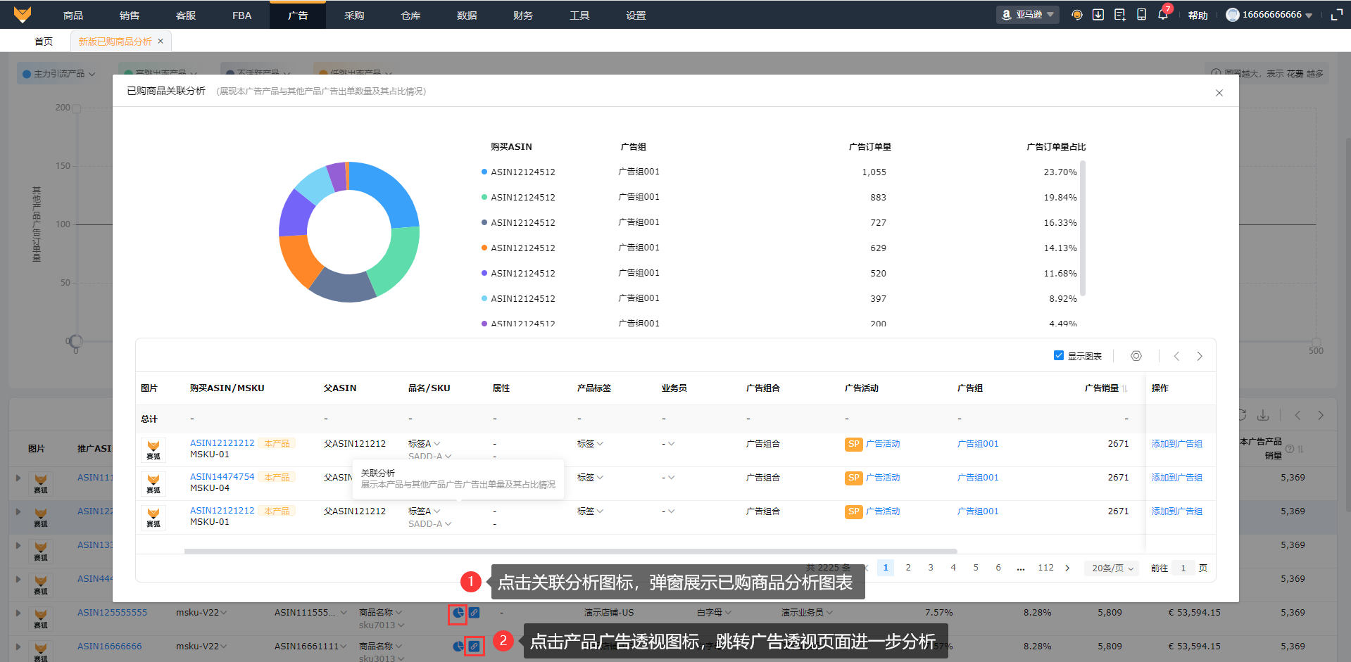Screen dimensions: 1351x662
Task: Open the notification bell with 7 alerts
Action: click(x=1162, y=15)
